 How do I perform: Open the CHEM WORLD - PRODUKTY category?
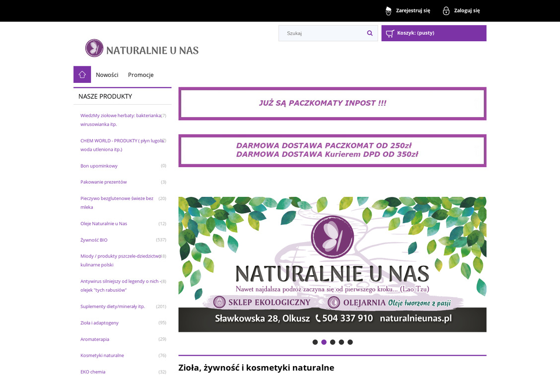pyautogui.click(x=122, y=145)
